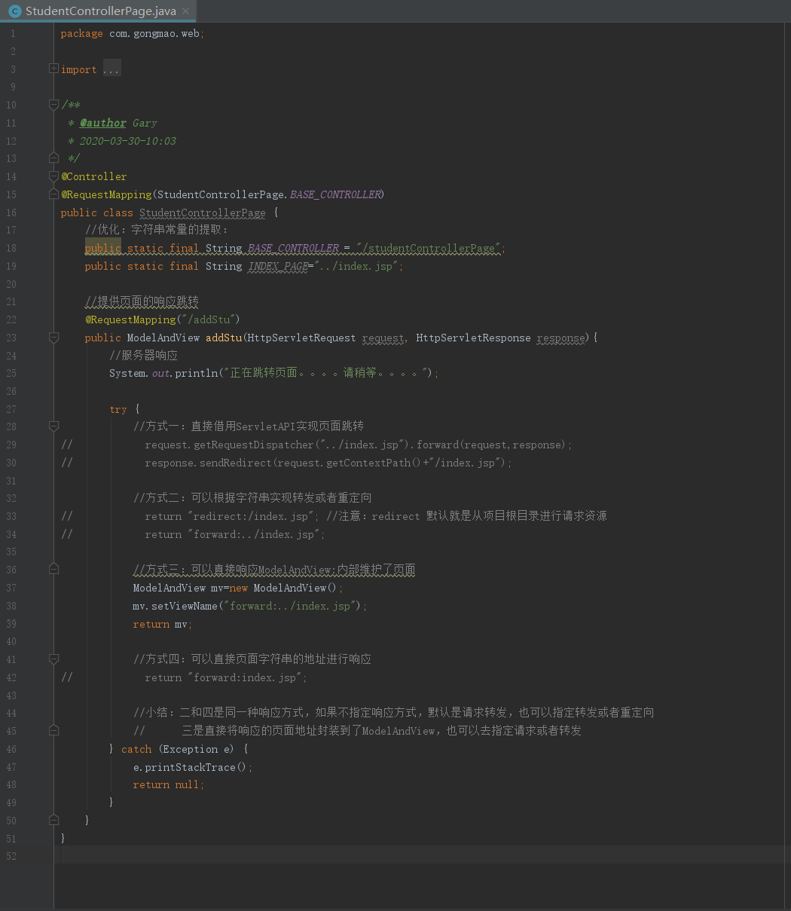The height and width of the screenshot is (911, 791).
Task: Click the addStu method name in the code
Action: point(223,338)
